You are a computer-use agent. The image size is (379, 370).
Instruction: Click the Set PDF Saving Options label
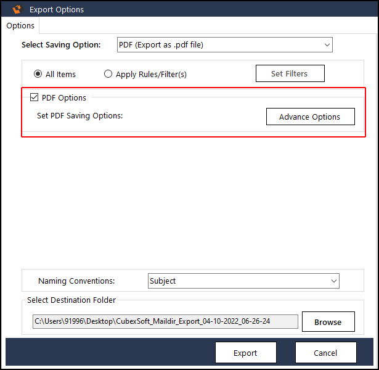tap(79, 116)
